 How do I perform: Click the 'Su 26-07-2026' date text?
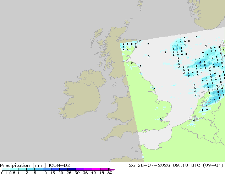[149, 165]
